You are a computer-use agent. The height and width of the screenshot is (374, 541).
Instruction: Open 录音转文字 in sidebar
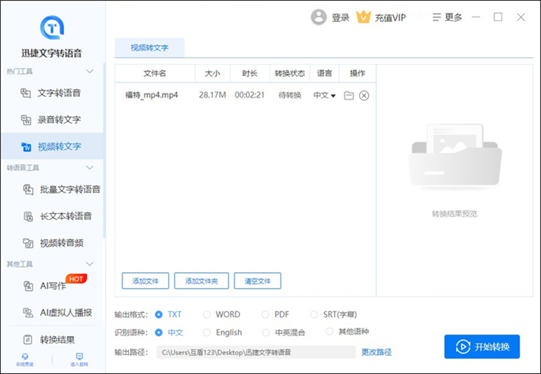point(59,120)
